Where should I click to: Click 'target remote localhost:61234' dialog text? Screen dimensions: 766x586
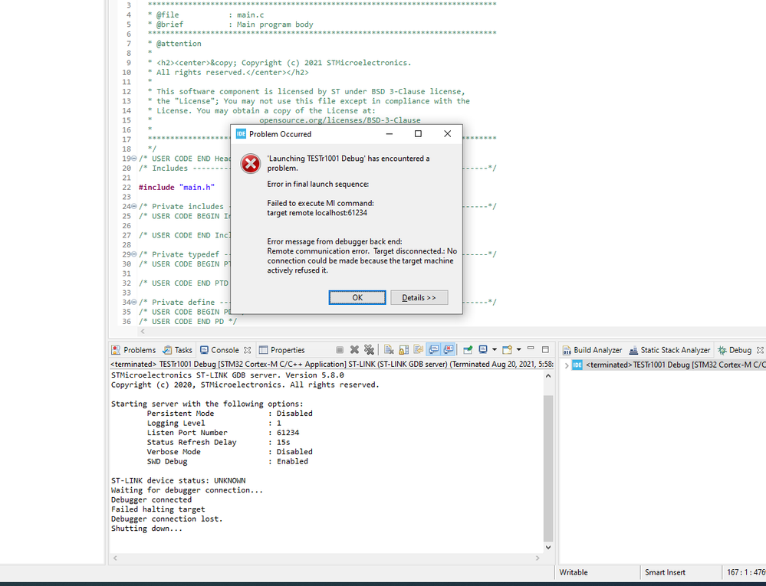point(317,213)
